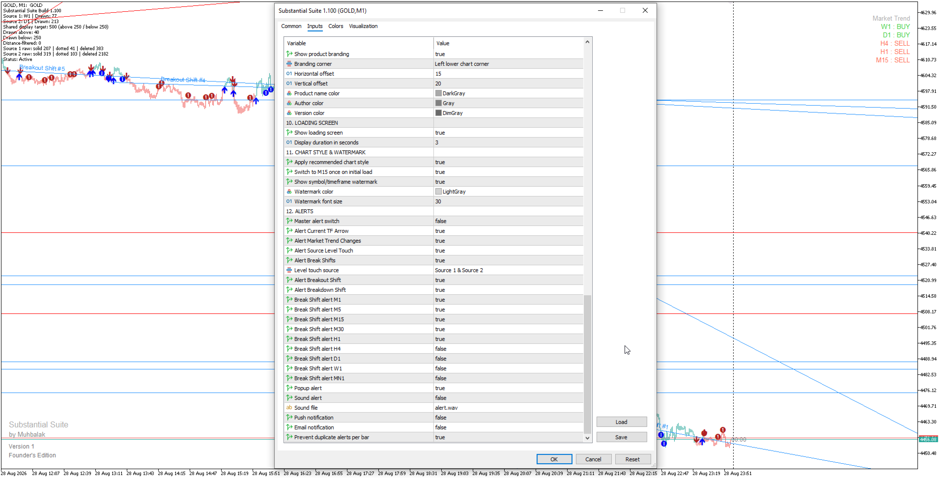Load input settings with Load button
This screenshot has height=478, width=943.
[x=621, y=422]
